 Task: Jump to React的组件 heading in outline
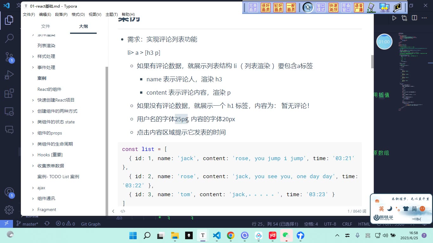[x=49, y=89]
